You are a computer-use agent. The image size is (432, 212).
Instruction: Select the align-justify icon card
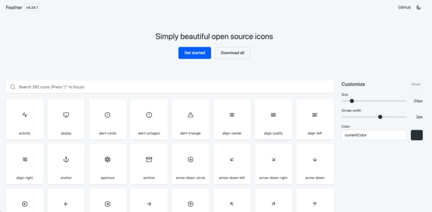click(273, 119)
